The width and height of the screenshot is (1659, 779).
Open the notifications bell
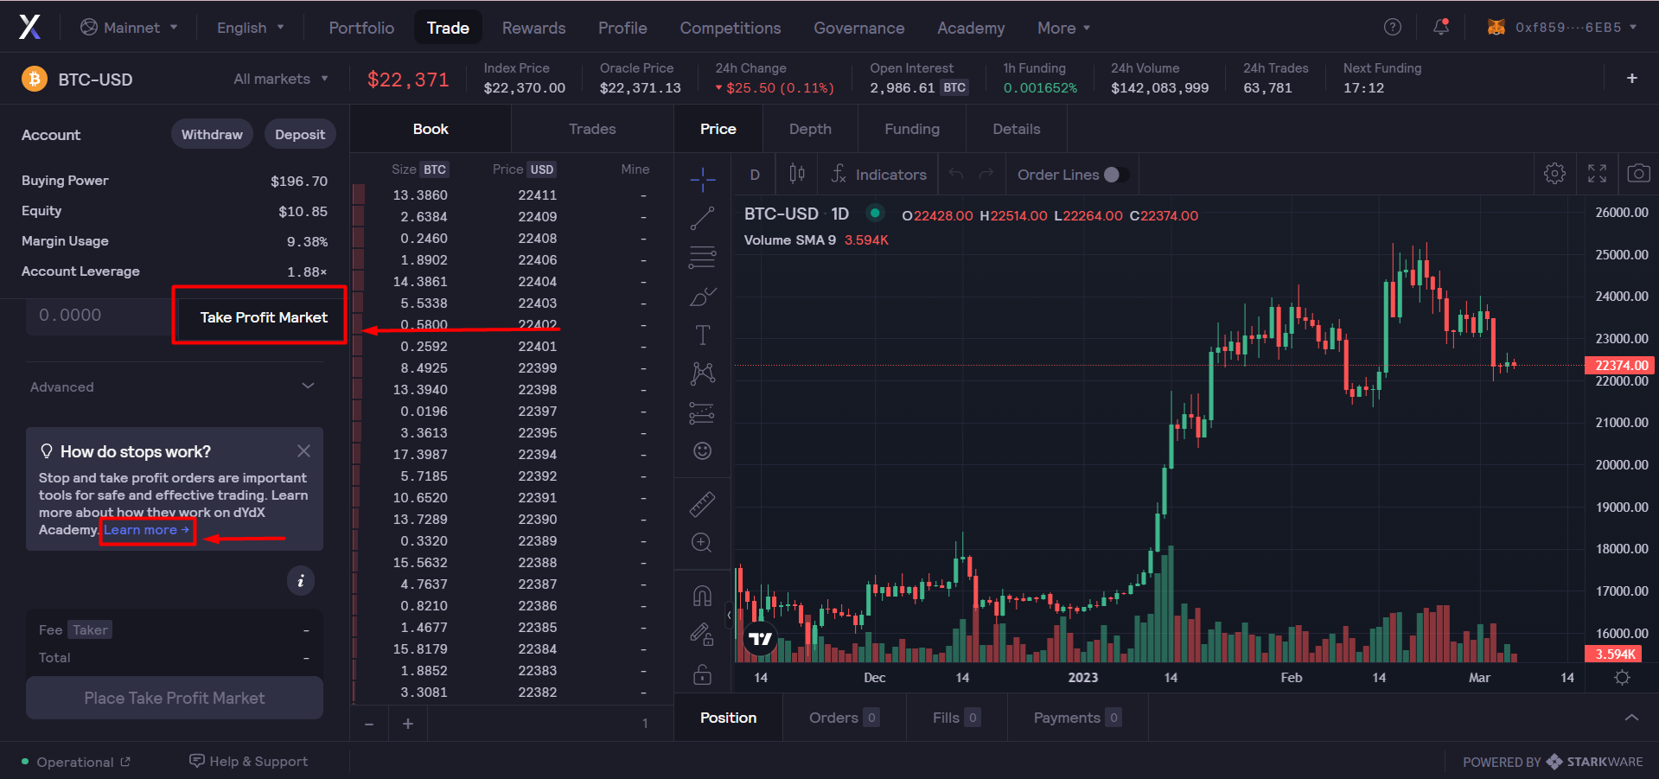pos(1440,27)
